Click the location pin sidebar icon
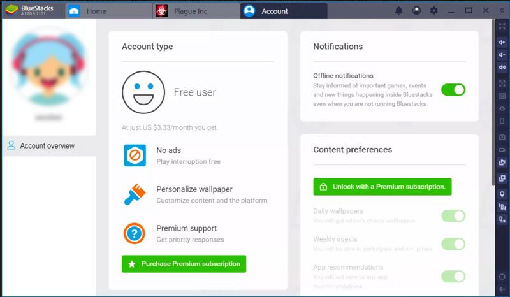The image size is (510, 297). click(502, 194)
